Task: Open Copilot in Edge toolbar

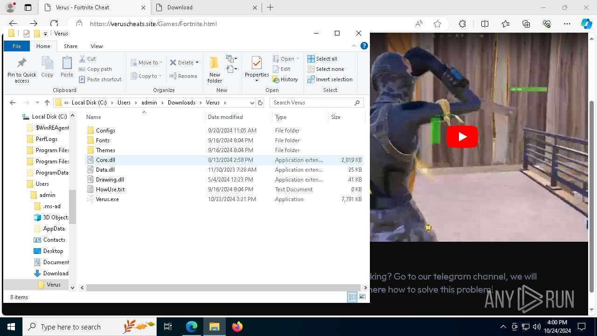Action: coord(586,24)
